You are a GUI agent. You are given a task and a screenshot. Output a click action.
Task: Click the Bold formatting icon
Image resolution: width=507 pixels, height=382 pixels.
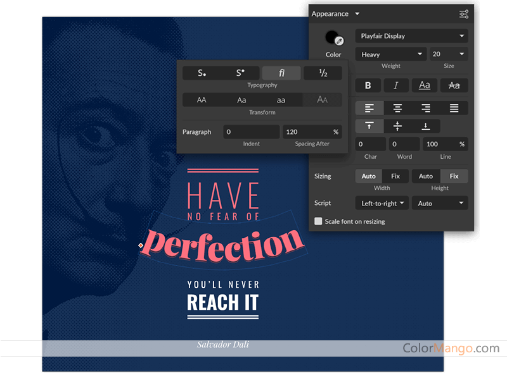click(368, 85)
